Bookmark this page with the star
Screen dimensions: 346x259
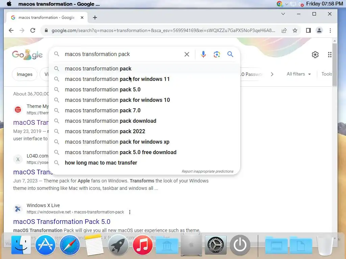(295, 30)
